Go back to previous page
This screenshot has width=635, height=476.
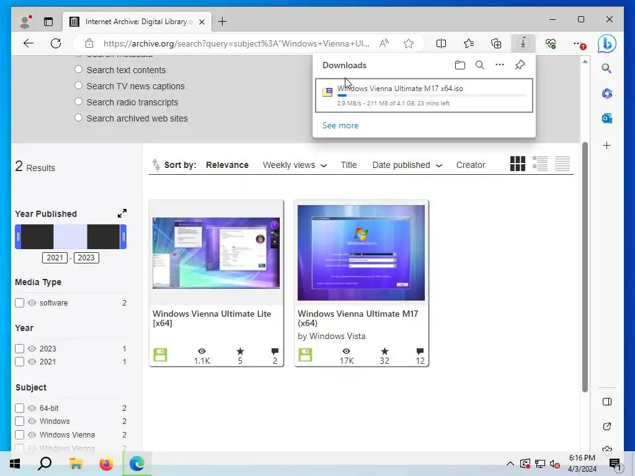point(29,43)
